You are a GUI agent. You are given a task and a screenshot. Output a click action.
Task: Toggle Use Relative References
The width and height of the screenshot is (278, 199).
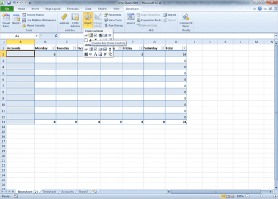39,20
